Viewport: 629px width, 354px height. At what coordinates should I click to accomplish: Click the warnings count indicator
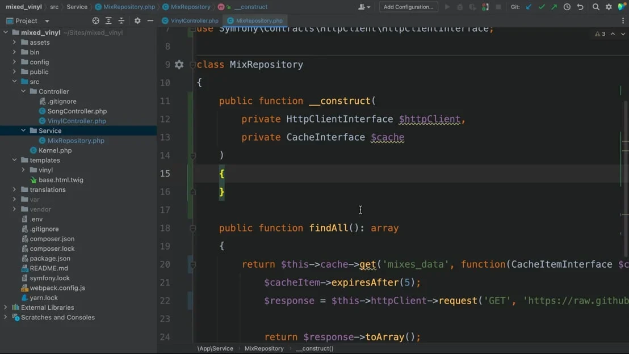coord(600,34)
